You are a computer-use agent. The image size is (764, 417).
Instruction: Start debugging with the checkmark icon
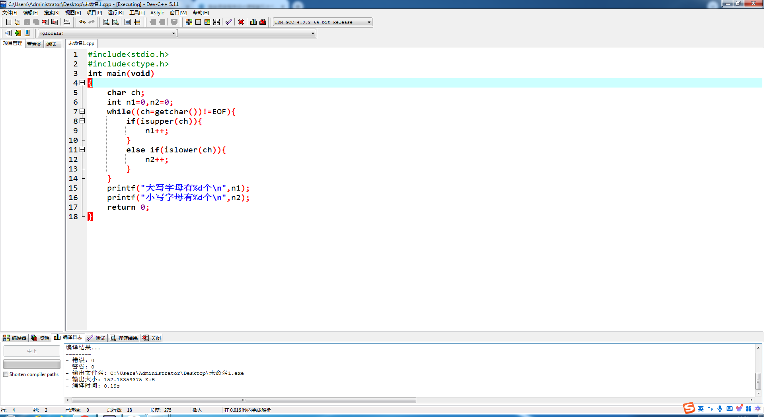pos(229,22)
